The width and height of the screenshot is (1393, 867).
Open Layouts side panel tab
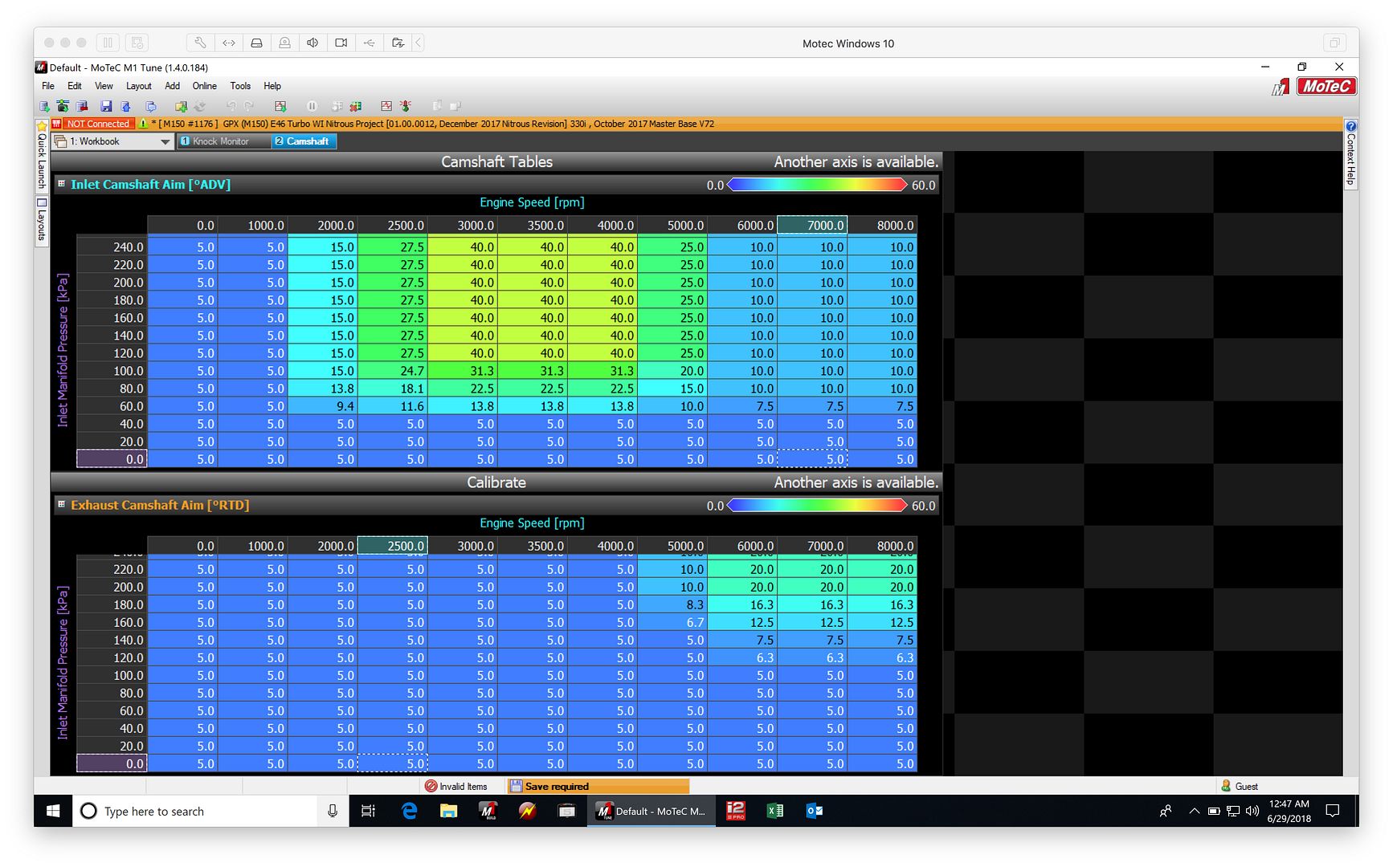tap(42, 220)
